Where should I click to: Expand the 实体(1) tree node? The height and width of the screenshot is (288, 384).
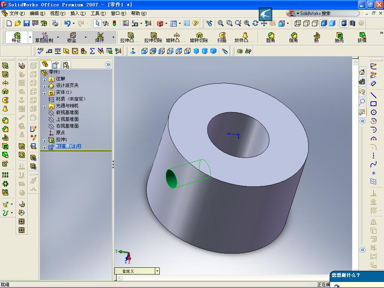44,93
